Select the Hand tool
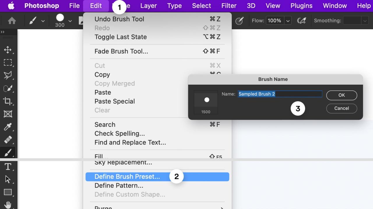The width and height of the screenshot is (373, 209). coord(8,205)
